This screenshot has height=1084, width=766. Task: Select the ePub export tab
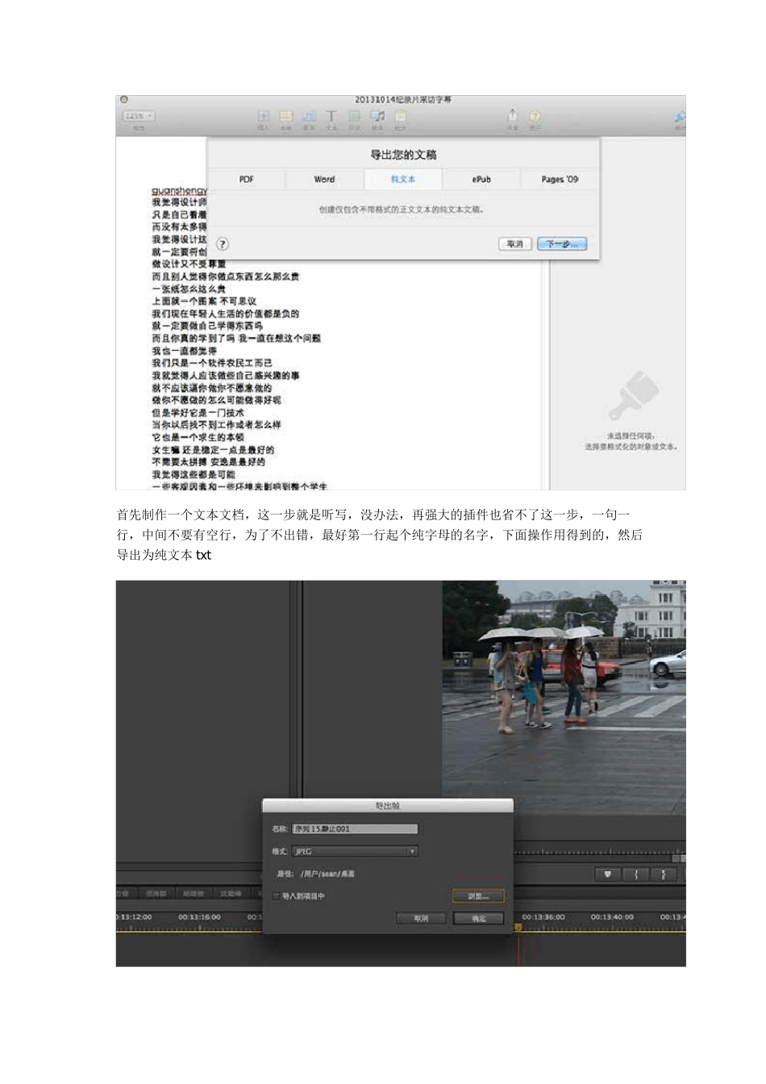click(x=481, y=179)
